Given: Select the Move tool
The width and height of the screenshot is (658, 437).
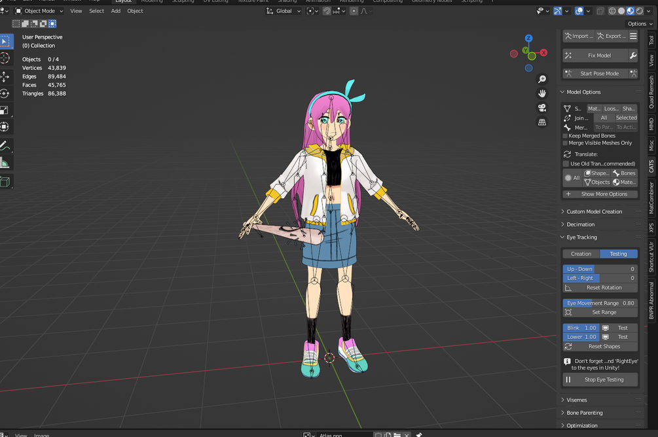Looking at the screenshot, I should point(5,77).
